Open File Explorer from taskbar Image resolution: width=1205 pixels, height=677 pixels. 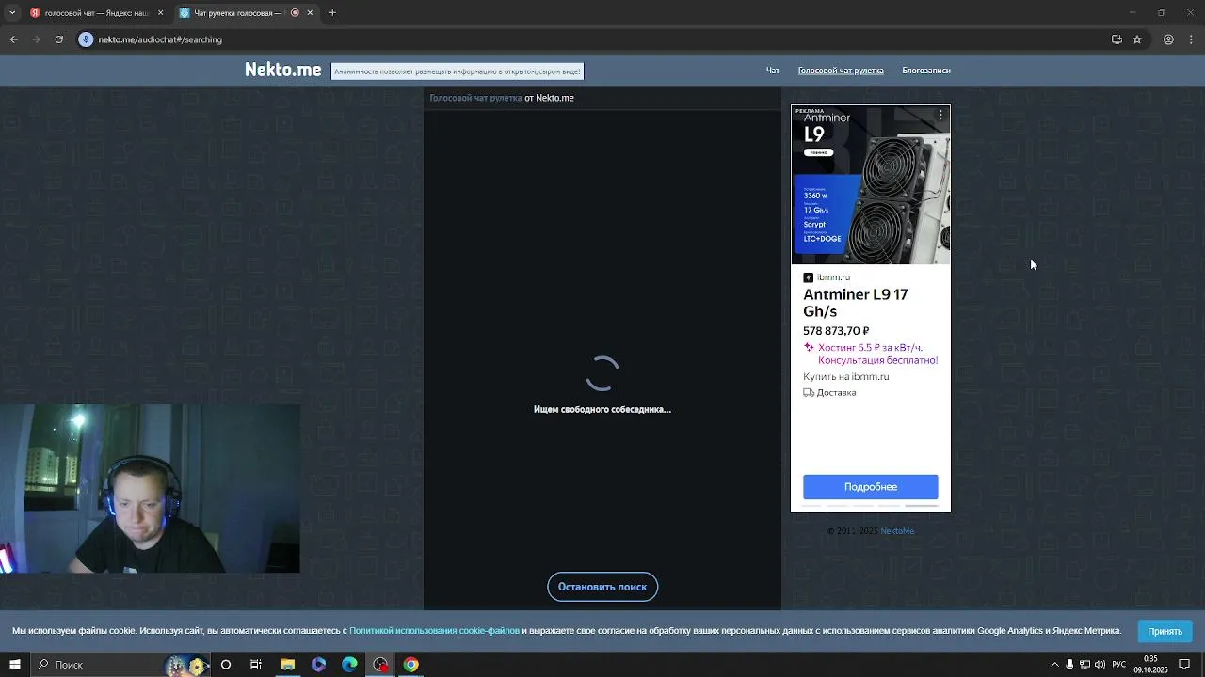pyautogui.click(x=287, y=665)
